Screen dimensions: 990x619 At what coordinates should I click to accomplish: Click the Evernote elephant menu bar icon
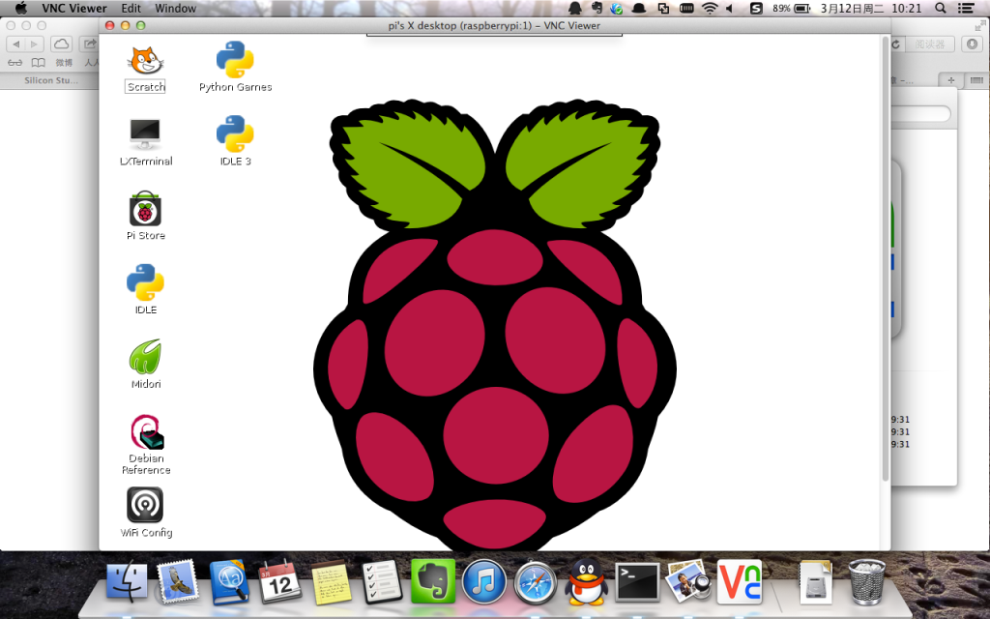pyautogui.click(x=597, y=8)
